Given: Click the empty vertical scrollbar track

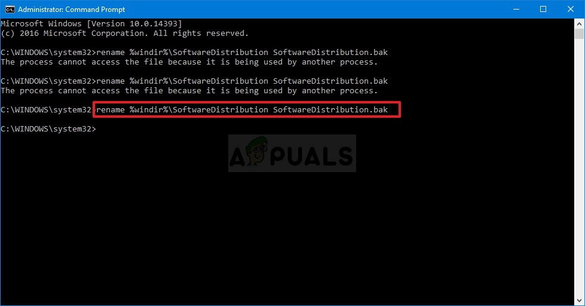Looking at the screenshot, I should (x=579, y=168).
